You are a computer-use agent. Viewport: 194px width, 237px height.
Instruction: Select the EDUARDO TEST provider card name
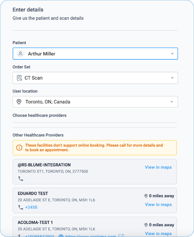(33, 193)
